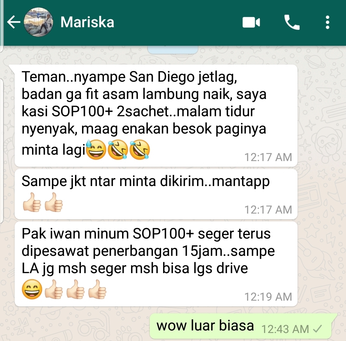This screenshot has width=346, height=341.
Task: Select the San Diego jetlag message
Action: (156, 116)
